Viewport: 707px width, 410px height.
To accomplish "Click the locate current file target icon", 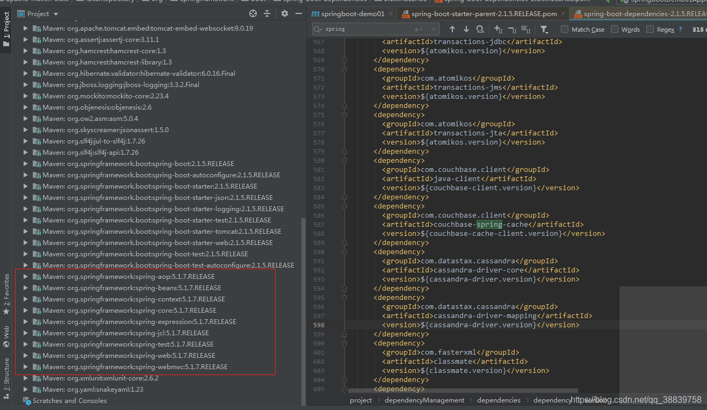I will 253,14.
